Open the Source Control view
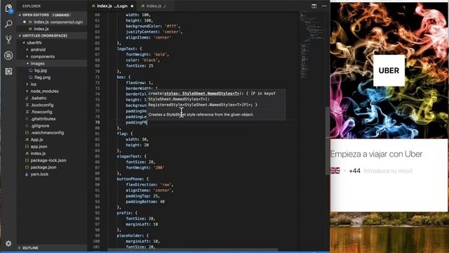The height and width of the screenshot is (253, 449). pyautogui.click(x=8, y=39)
